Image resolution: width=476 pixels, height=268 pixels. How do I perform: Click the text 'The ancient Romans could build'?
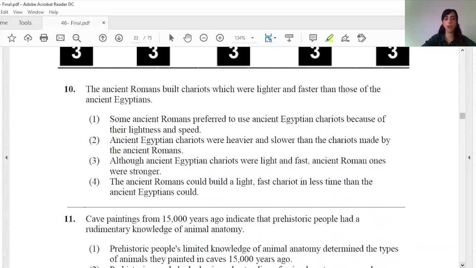[x=168, y=182]
